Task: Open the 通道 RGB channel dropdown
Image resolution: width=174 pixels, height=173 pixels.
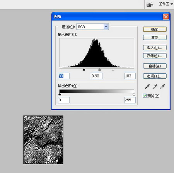Action: 92,27
